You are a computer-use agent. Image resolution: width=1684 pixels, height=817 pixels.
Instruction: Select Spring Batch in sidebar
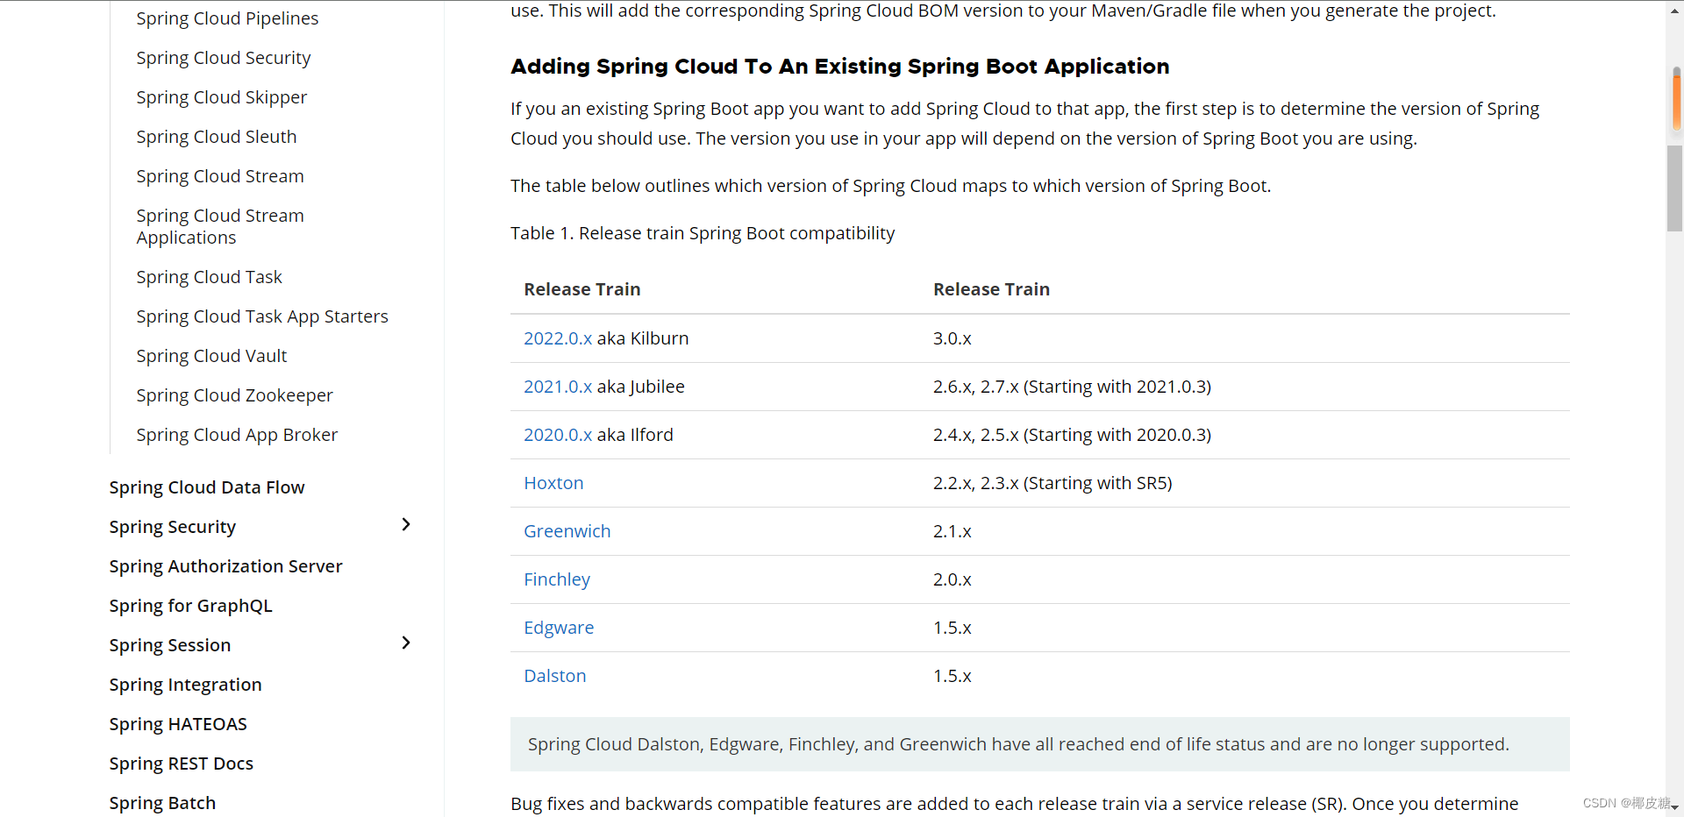click(x=162, y=803)
